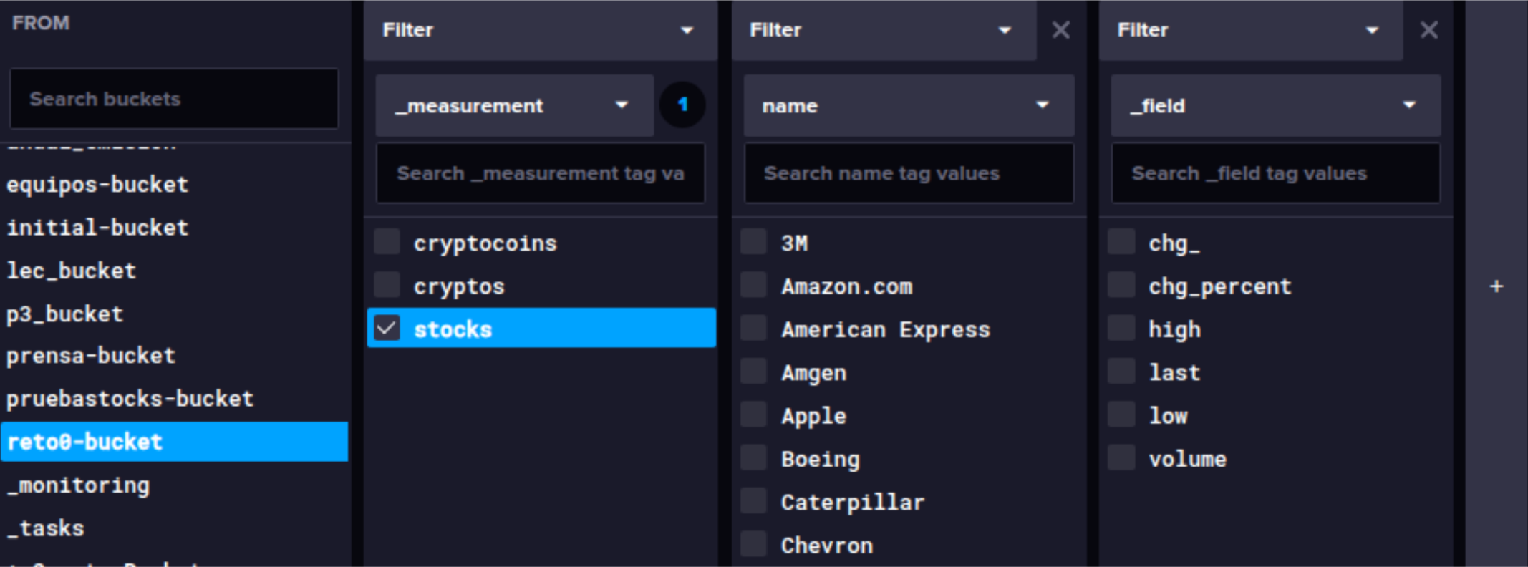This screenshot has height=567, width=1528.
Task: Click the Search _field tag values box
Action: pos(1275,173)
